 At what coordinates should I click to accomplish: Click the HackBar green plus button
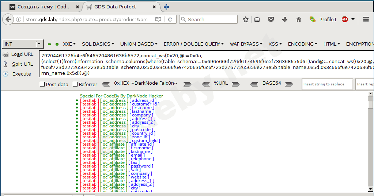click(x=57, y=44)
